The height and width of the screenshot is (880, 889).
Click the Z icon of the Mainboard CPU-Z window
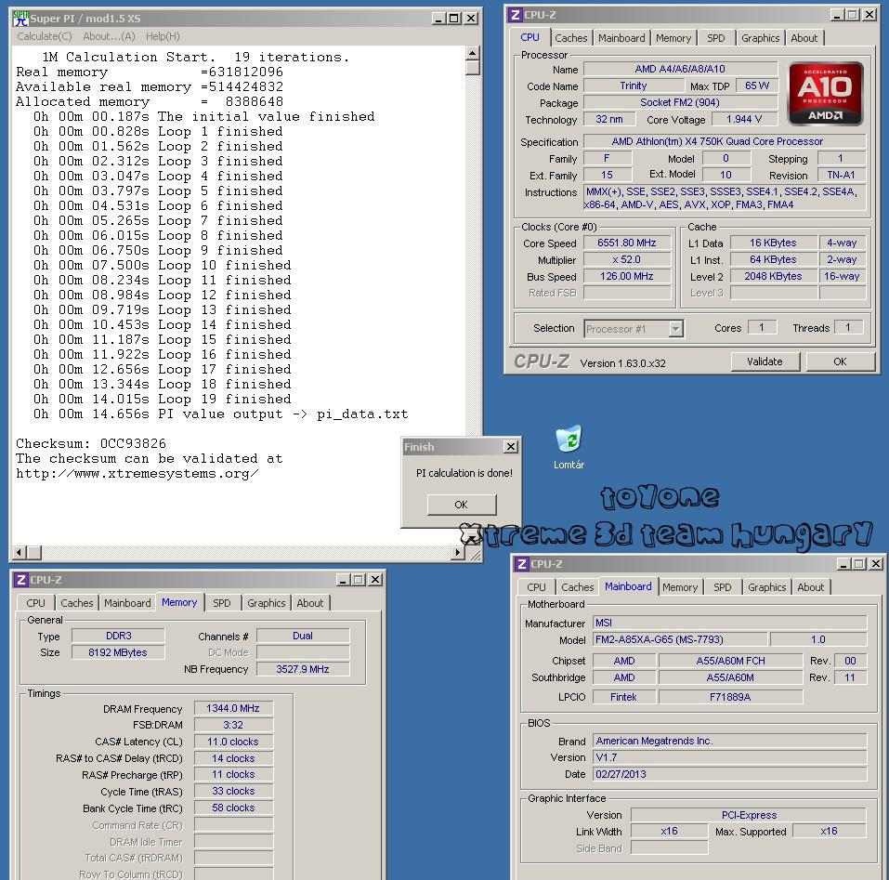coord(522,564)
